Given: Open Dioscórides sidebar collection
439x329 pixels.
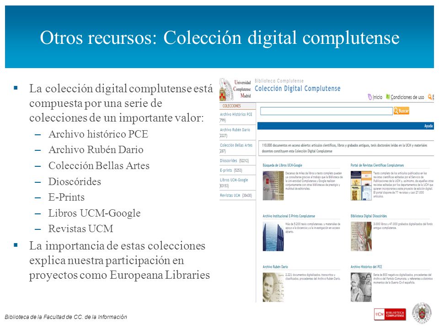Looking at the screenshot, I should coord(234,160).
